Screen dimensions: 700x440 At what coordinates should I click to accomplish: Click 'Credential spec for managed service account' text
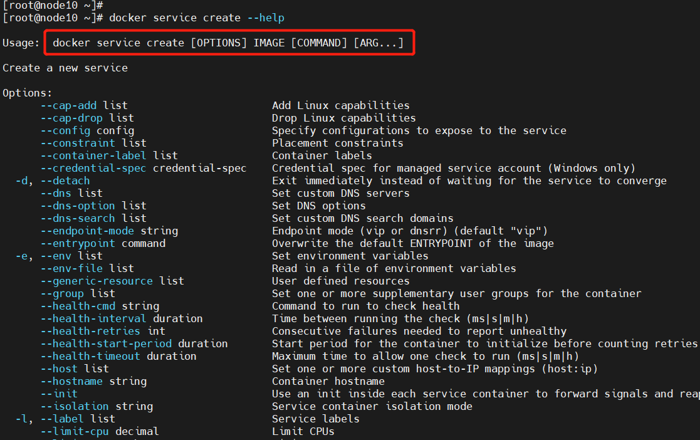coord(407,168)
